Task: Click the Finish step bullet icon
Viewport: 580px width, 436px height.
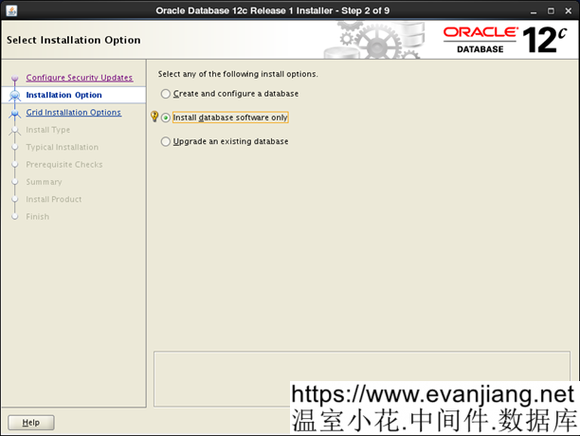Action: (14, 217)
